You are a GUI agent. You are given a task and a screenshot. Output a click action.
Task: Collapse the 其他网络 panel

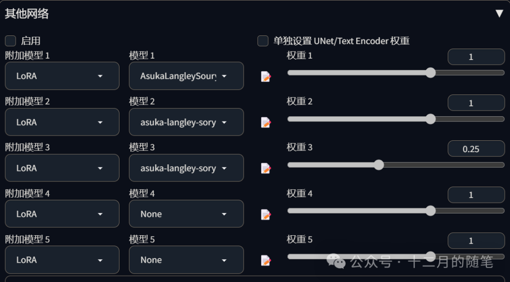[x=499, y=13]
